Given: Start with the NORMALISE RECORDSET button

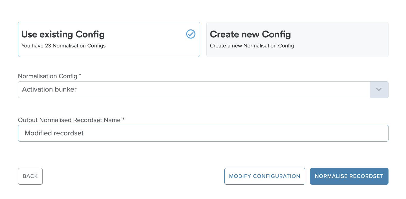Looking at the screenshot, I should (349, 176).
